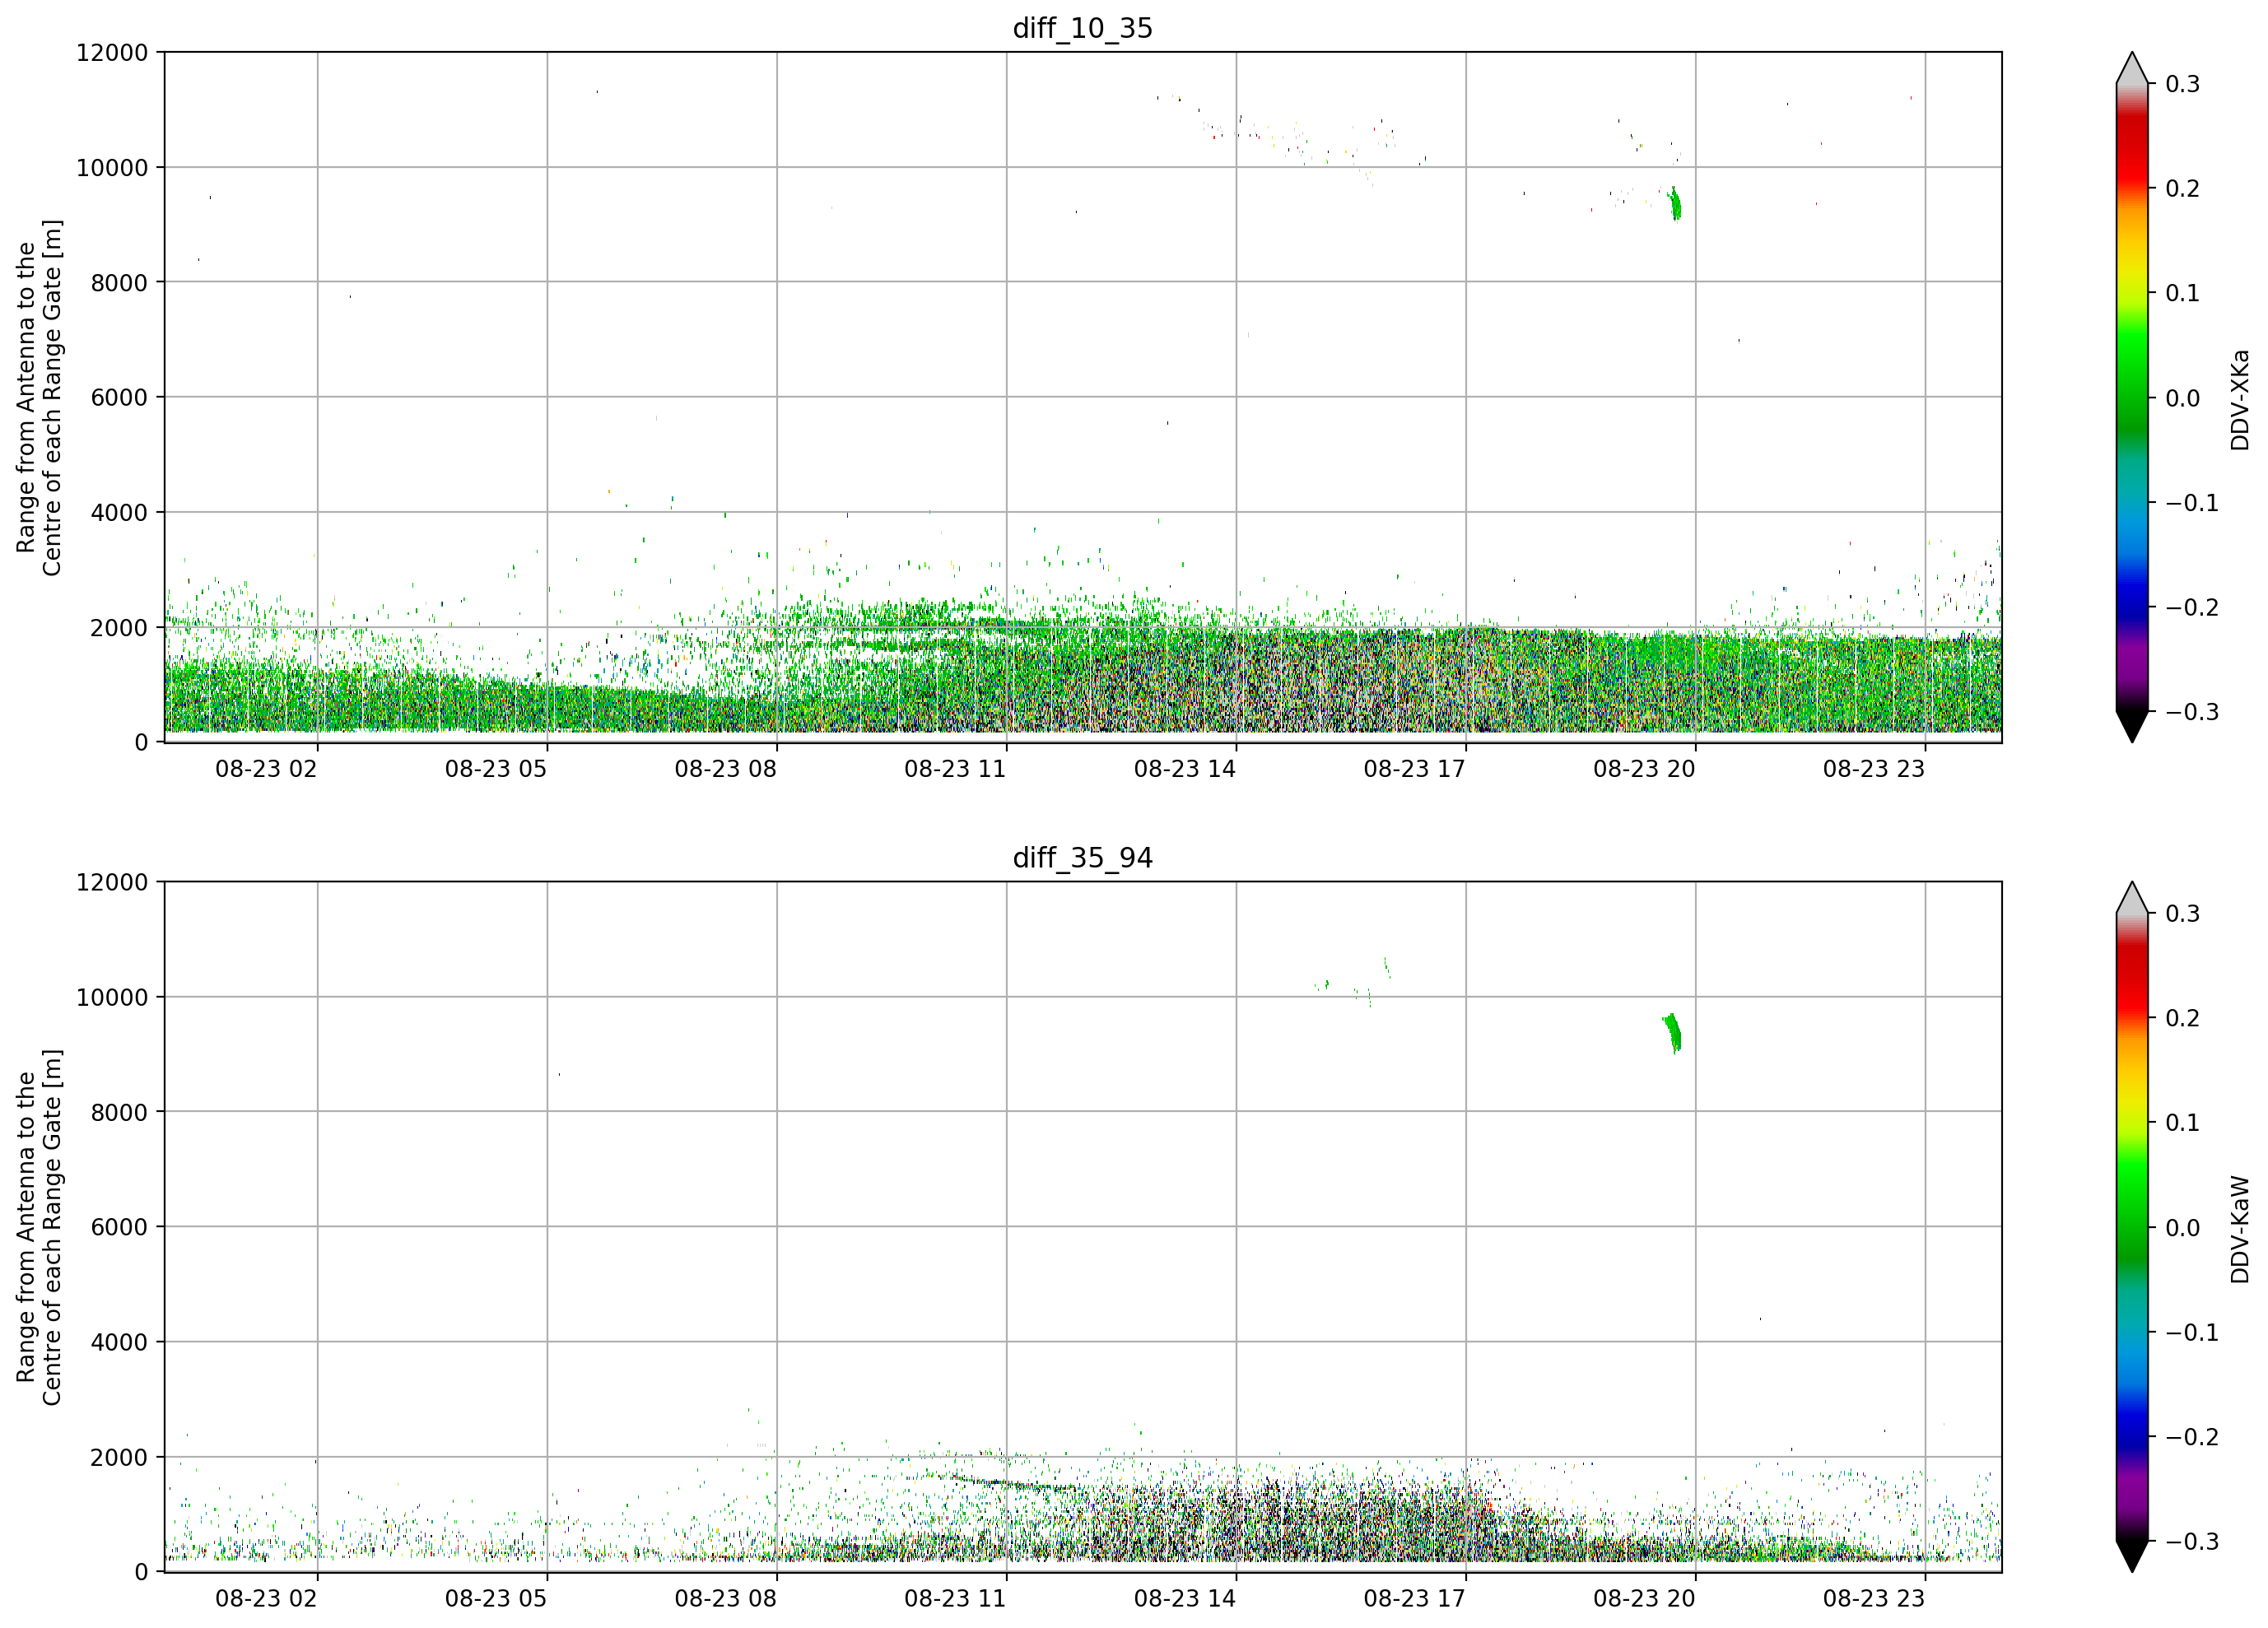
Task: Click the 2000 y-tick on bottom plot
Action: point(119,1457)
